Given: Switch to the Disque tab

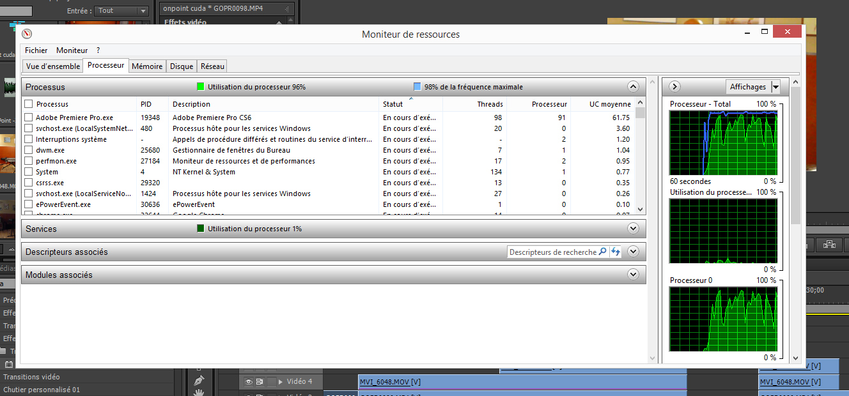Looking at the screenshot, I should pos(182,66).
